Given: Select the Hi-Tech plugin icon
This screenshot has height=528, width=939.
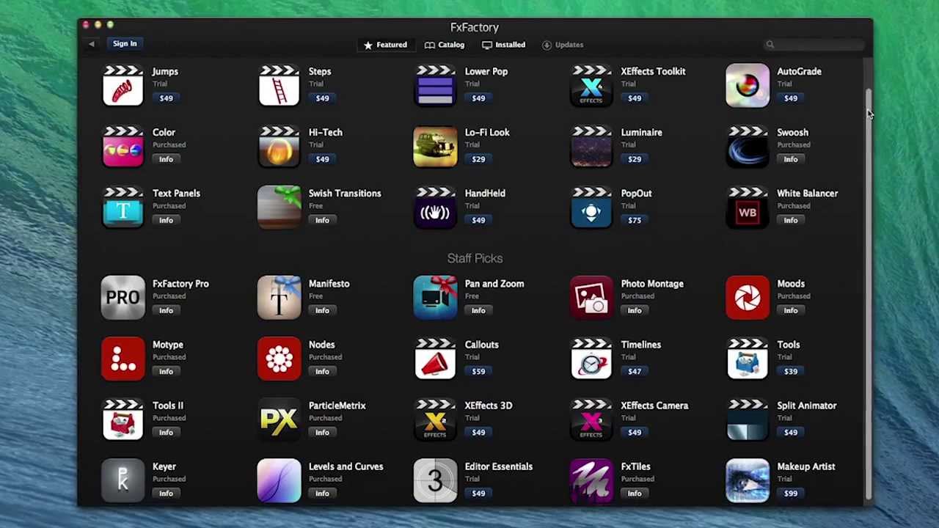Looking at the screenshot, I should [279, 147].
